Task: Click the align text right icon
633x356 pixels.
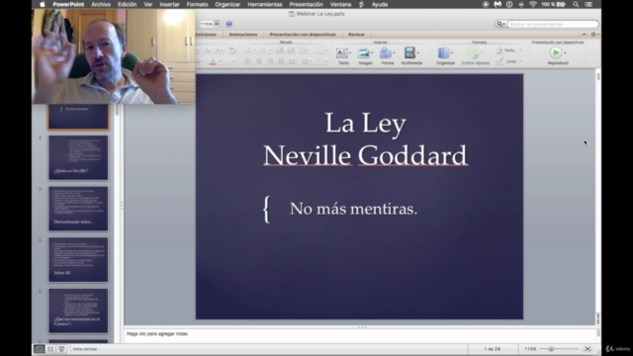Action: tap(270, 61)
